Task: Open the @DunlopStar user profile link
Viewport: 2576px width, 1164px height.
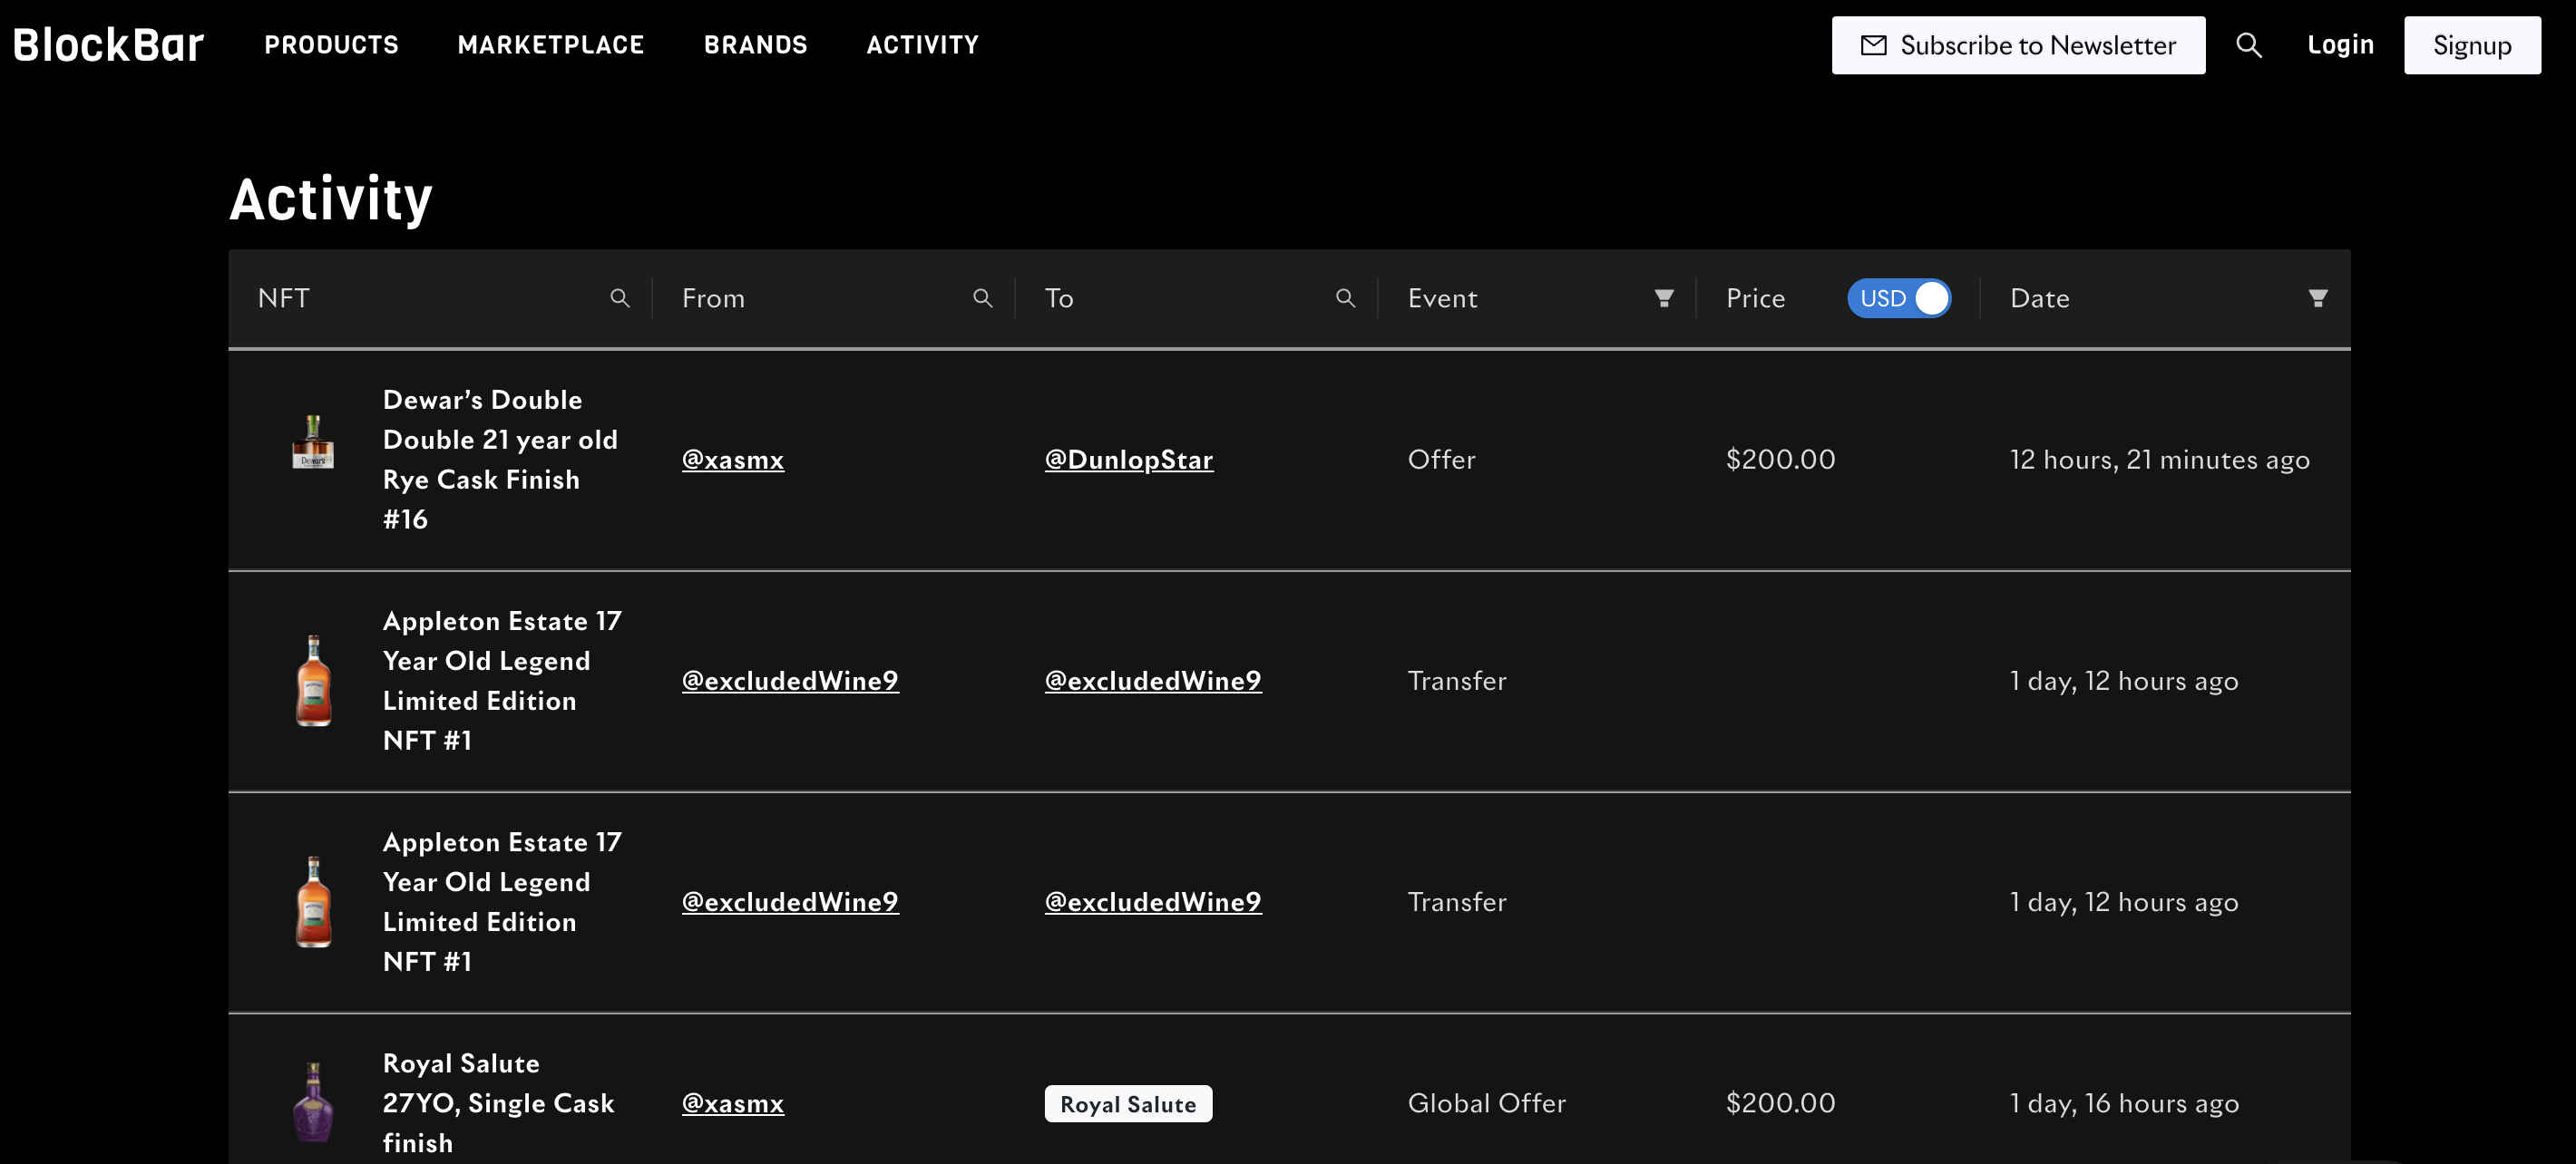Action: point(1128,460)
